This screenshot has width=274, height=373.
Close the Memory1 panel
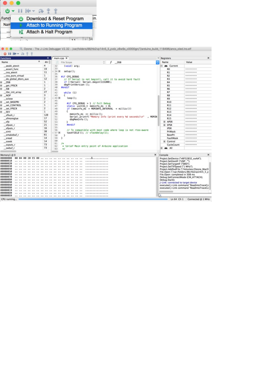pos(155,155)
